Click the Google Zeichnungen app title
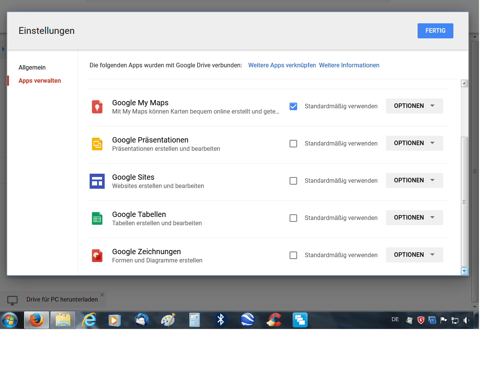This screenshot has width=482, height=385. [146, 252]
